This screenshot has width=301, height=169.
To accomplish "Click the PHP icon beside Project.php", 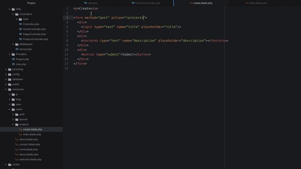I will click(13, 59).
